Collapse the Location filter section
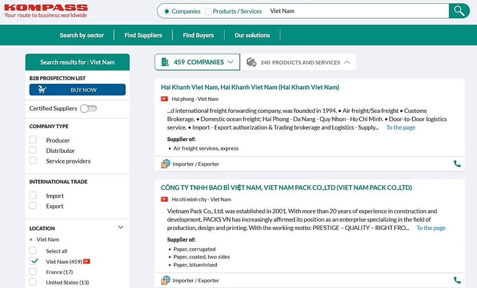 pyautogui.click(x=121, y=227)
